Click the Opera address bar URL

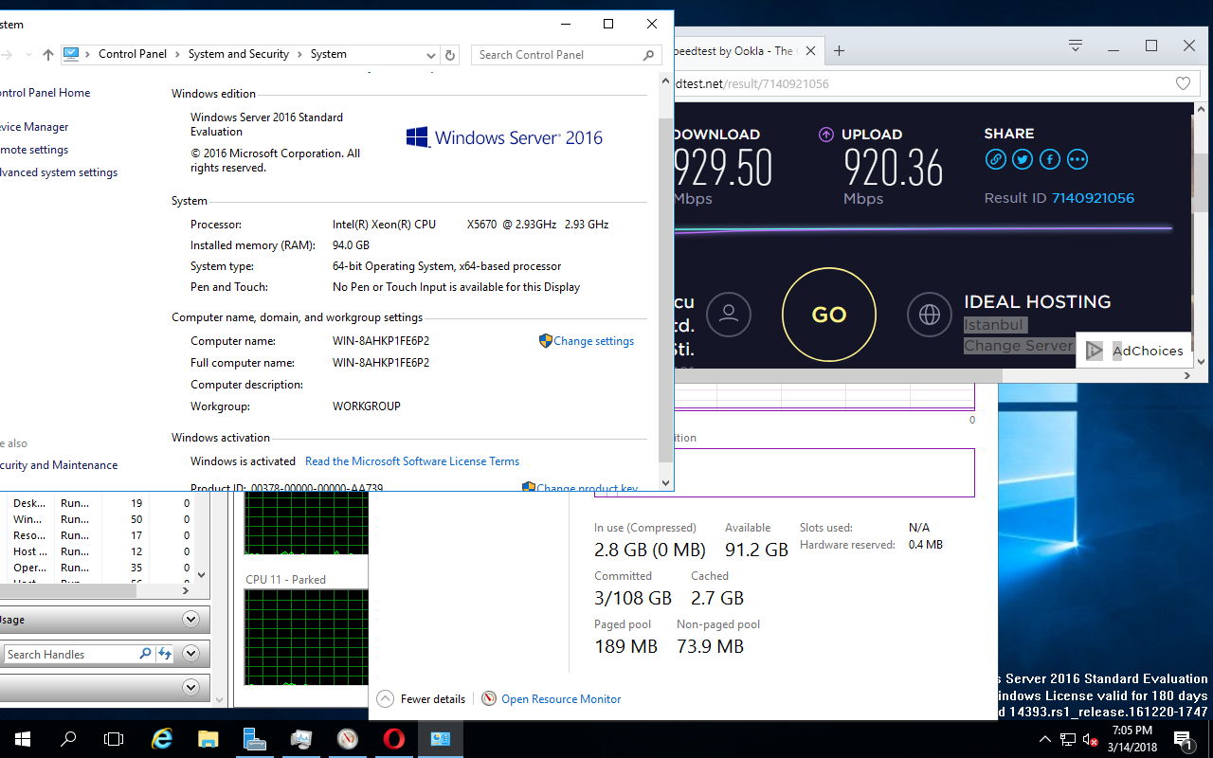[x=751, y=83]
